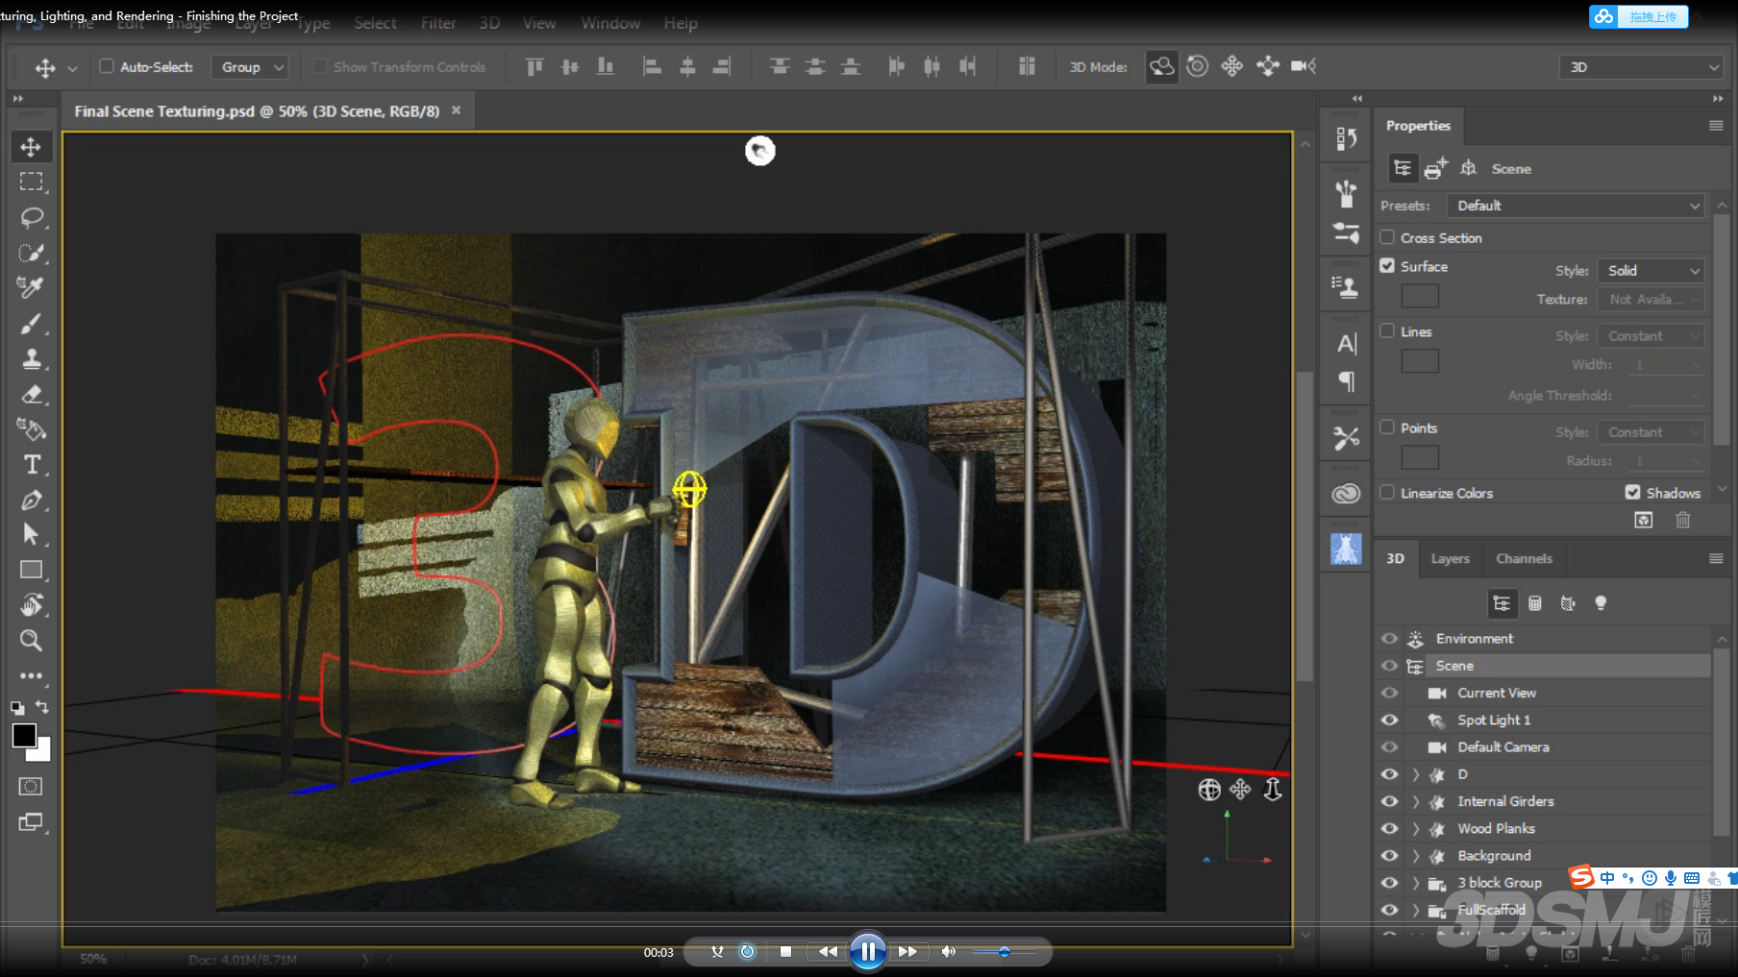Expand the Background mesh item

point(1415,855)
